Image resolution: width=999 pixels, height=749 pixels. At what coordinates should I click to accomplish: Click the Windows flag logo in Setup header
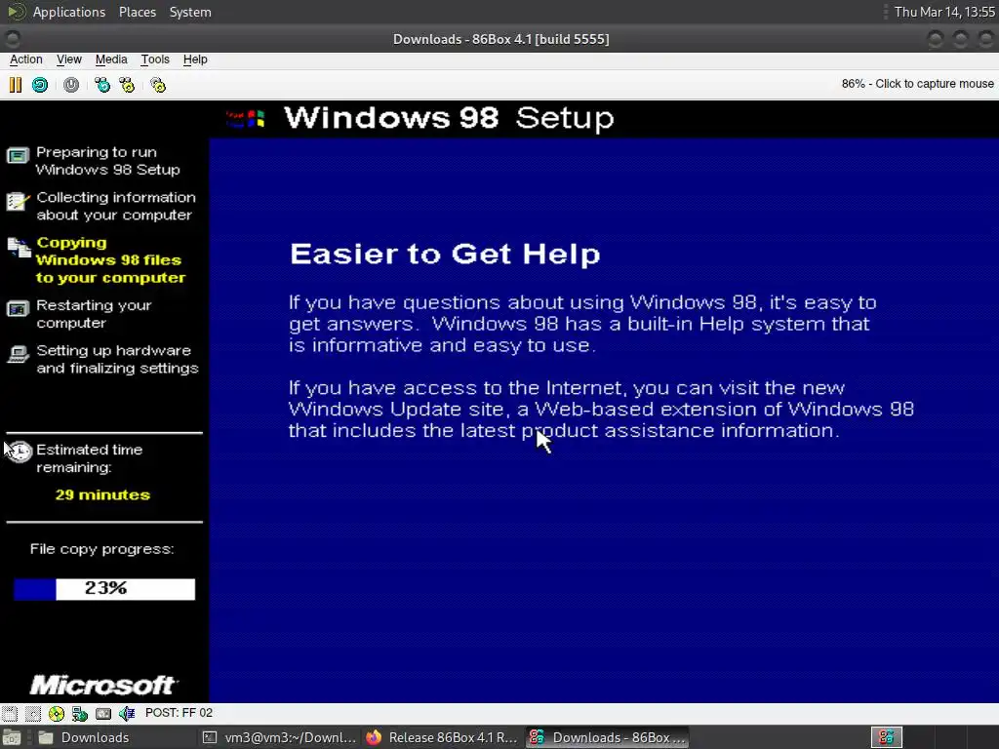[x=246, y=118]
